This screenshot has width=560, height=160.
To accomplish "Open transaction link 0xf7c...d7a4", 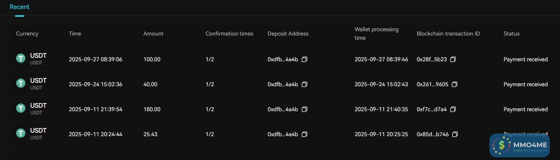I will 431,109.
